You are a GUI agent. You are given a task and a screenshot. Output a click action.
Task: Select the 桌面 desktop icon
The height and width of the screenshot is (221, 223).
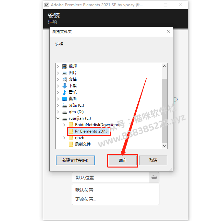65,99
